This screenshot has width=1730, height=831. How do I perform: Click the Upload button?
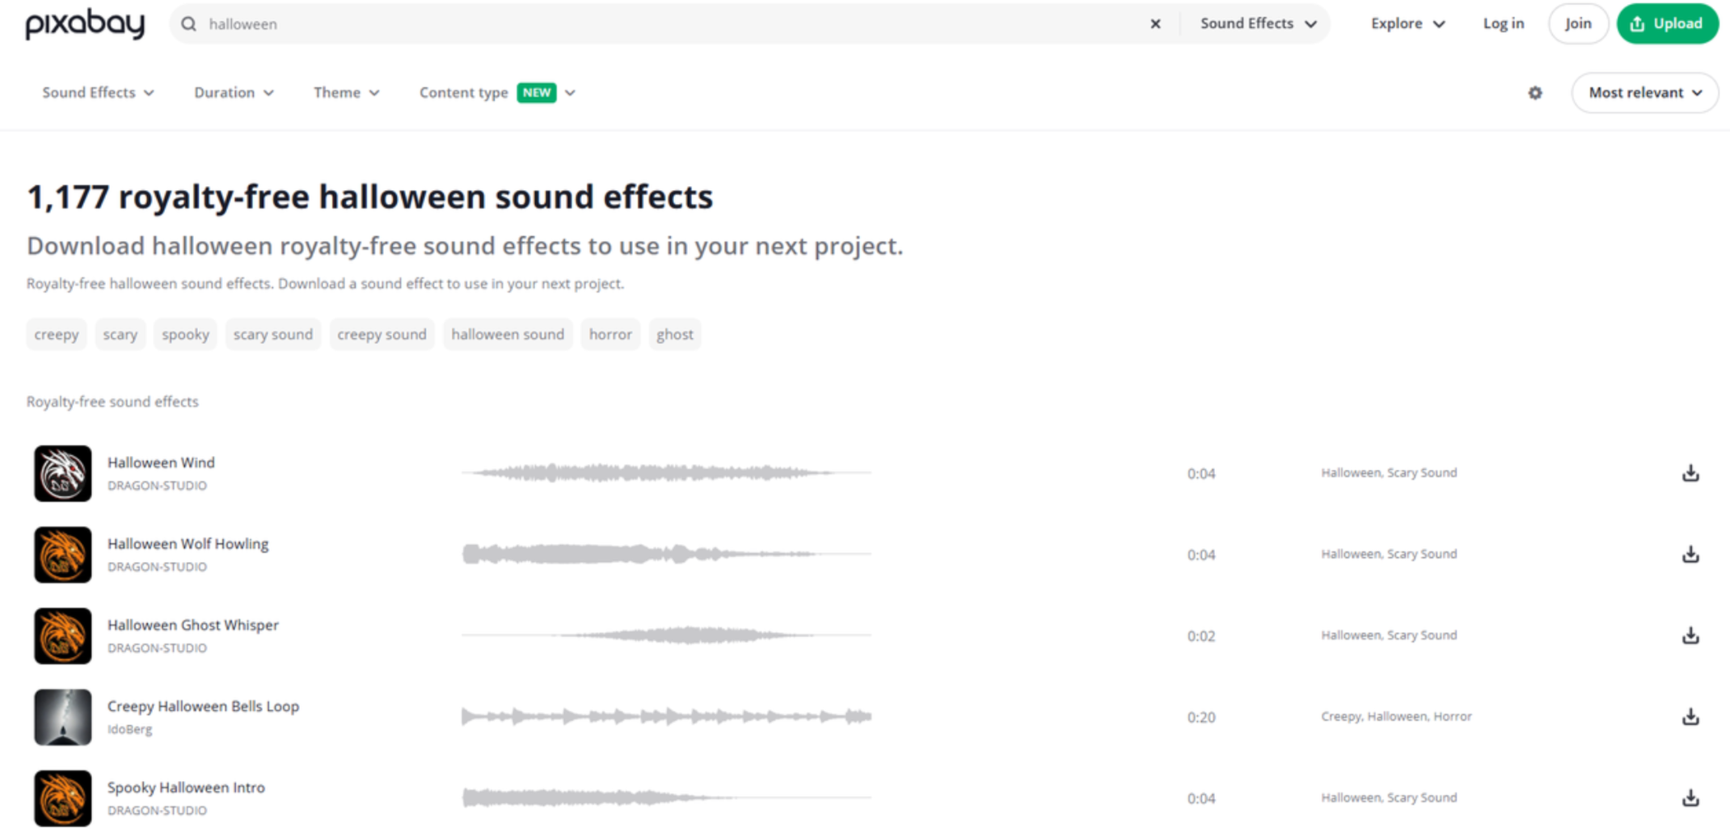pyautogui.click(x=1667, y=24)
